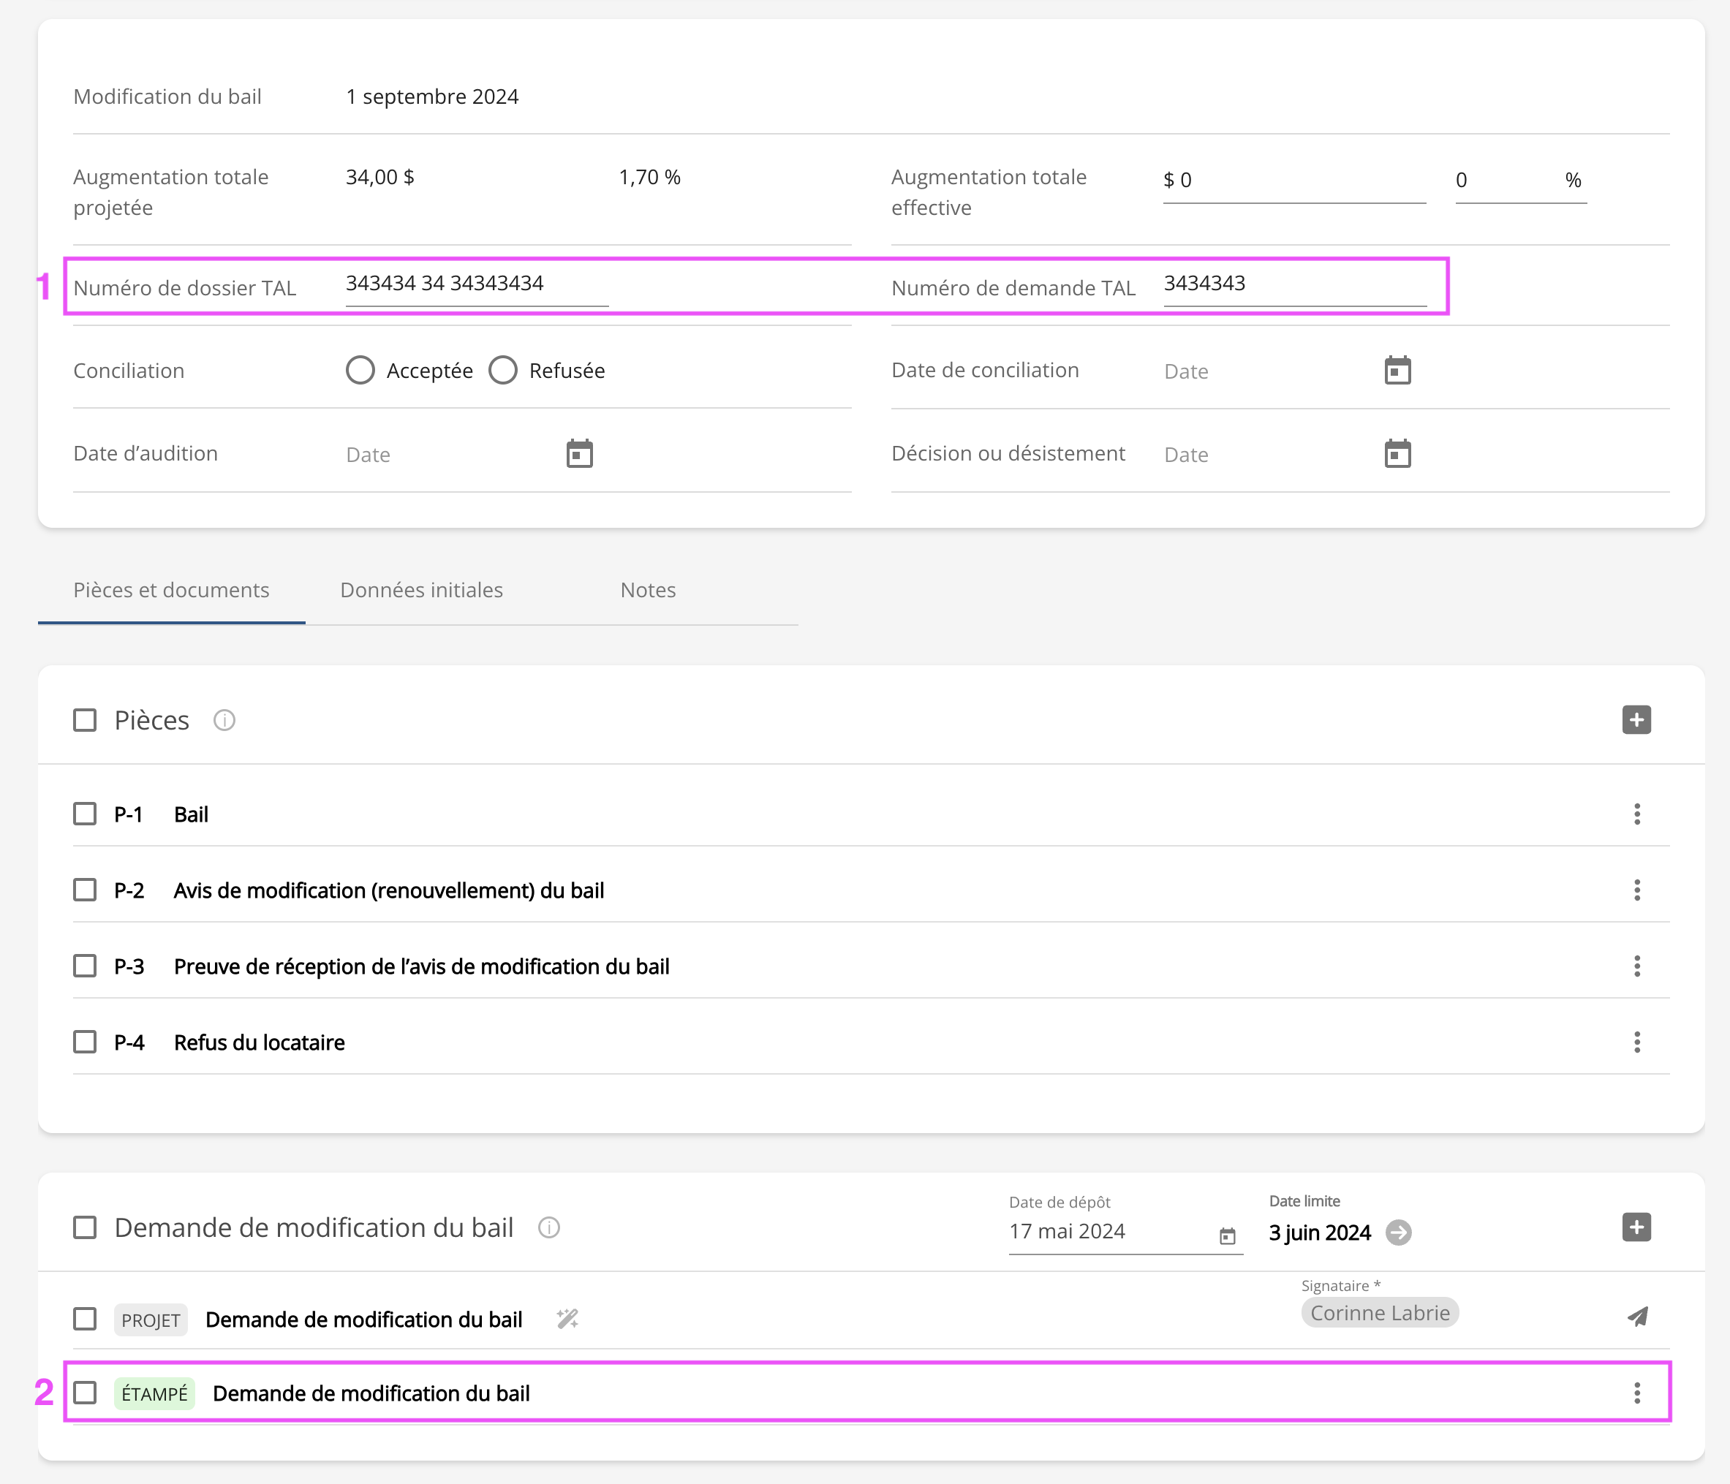The image size is (1730, 1484).
Task: Click the Corinne Labrie signataire chip
Action: [1379, 1313]
